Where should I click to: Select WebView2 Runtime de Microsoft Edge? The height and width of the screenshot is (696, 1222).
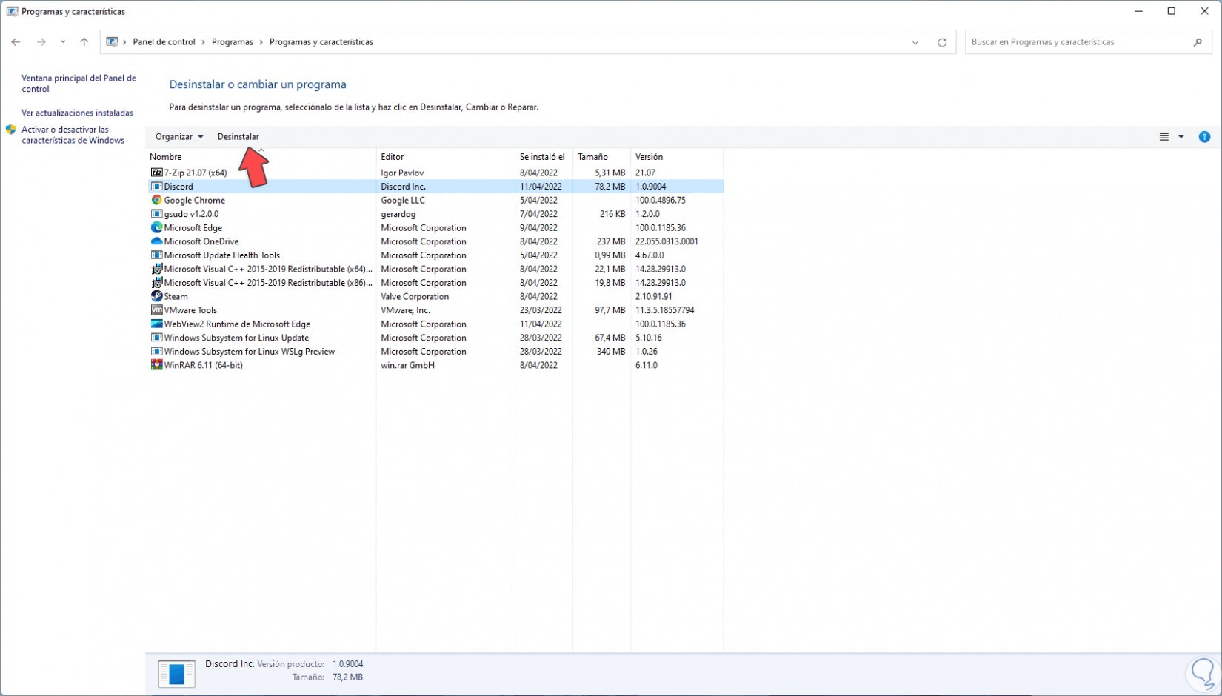tap(237, 324)
